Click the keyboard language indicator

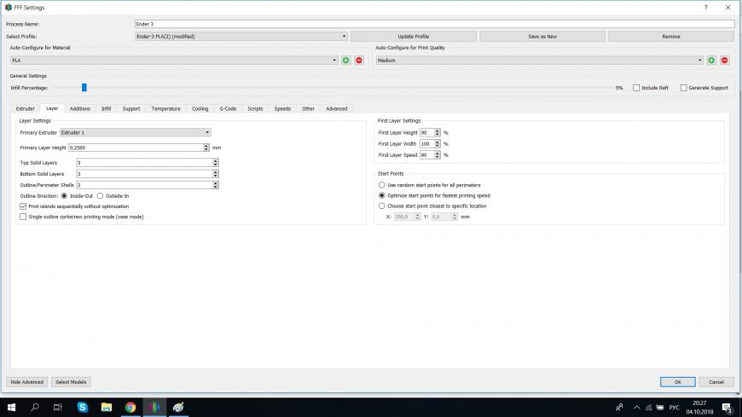[674, 408]
